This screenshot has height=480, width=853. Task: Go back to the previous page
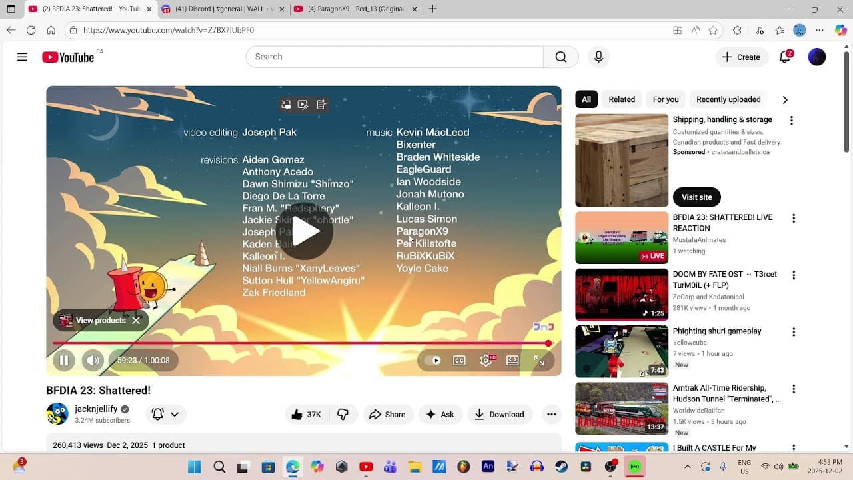[x=11, y=30]
